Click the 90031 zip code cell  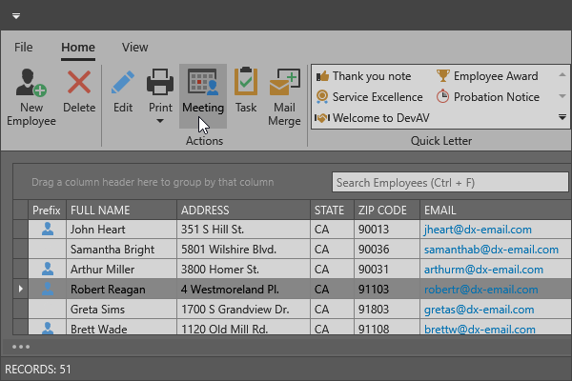(x=387, y=270)
